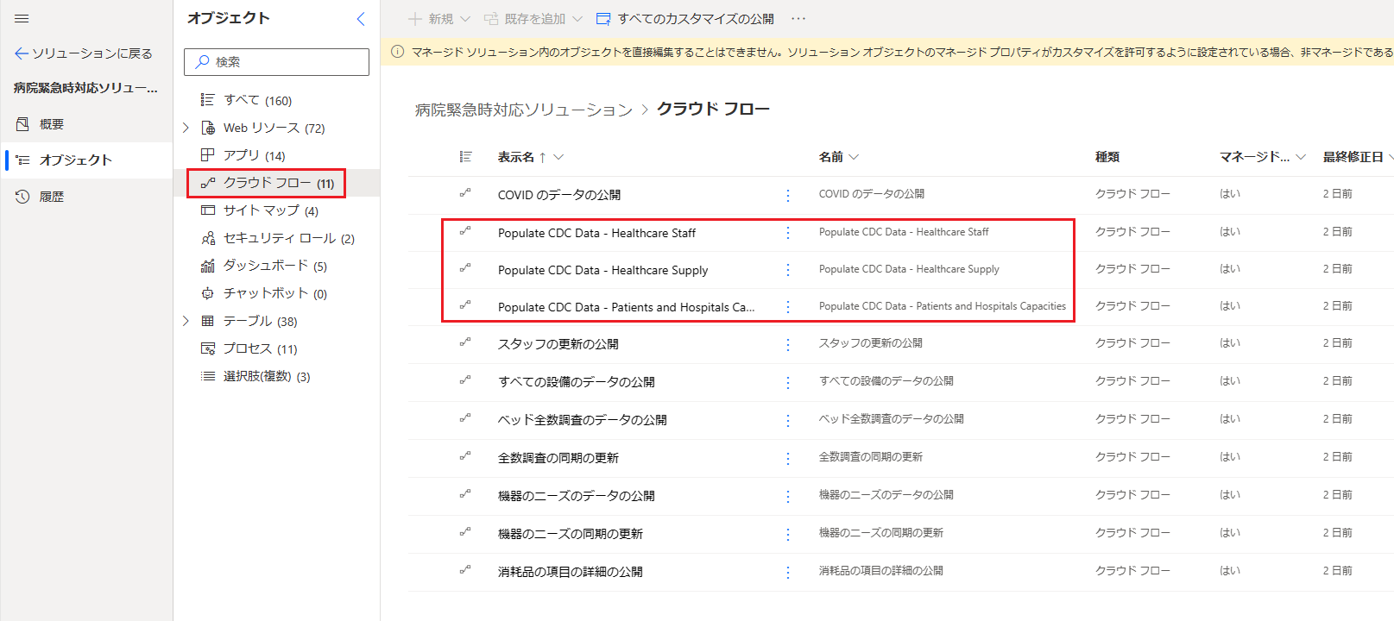Viewport: 1394px width, 621px height.
Task: Select すべて (160) in object tree
Action: [x=257, y=100]
